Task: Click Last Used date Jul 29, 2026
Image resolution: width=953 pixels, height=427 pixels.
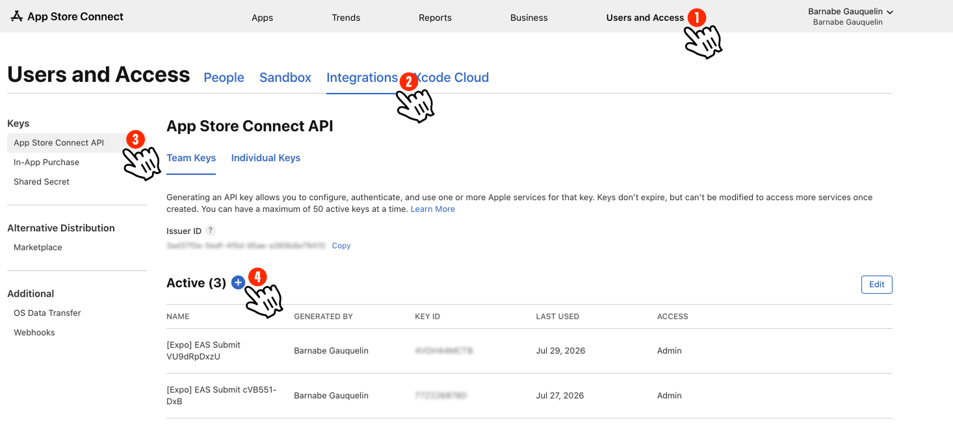Action: [x=560, y=351]
